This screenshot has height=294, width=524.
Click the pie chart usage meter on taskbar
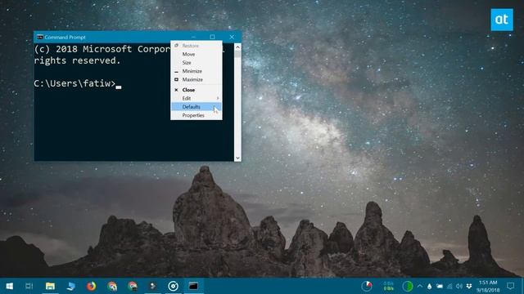(367, 286)
